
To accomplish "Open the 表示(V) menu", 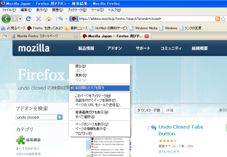I will (x=42, y=10).
